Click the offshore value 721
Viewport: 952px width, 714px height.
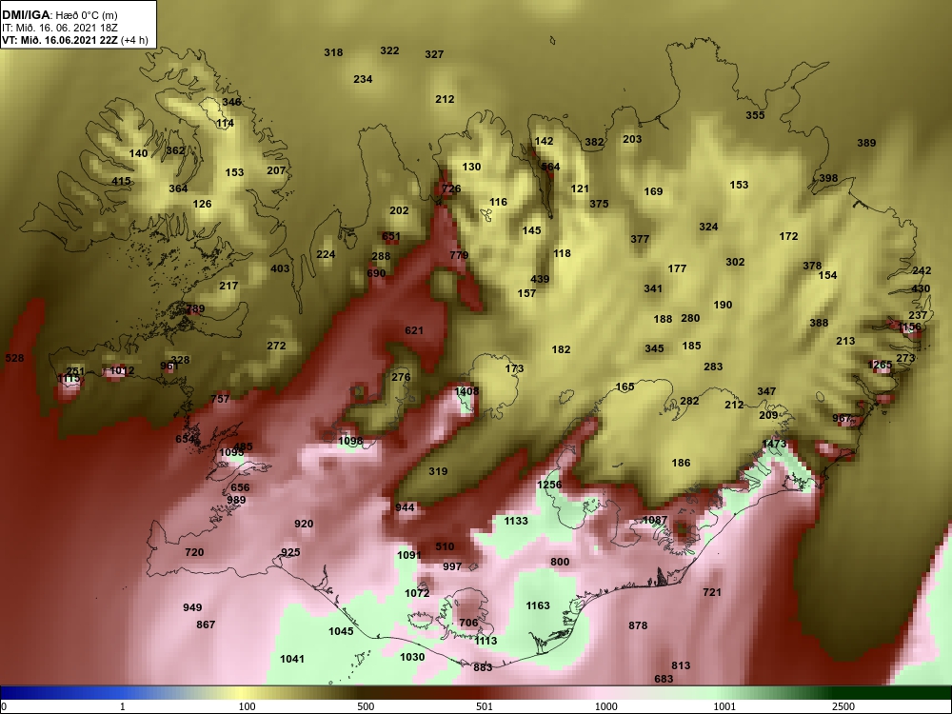click(711, 592)
